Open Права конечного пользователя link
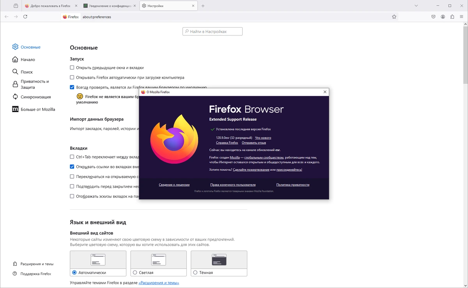 [x=233, y=185]
